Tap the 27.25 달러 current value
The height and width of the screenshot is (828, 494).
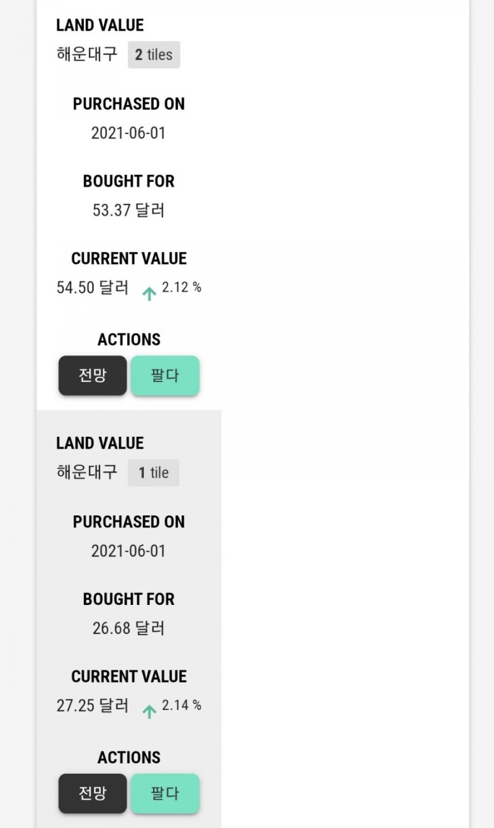(93, 706)
